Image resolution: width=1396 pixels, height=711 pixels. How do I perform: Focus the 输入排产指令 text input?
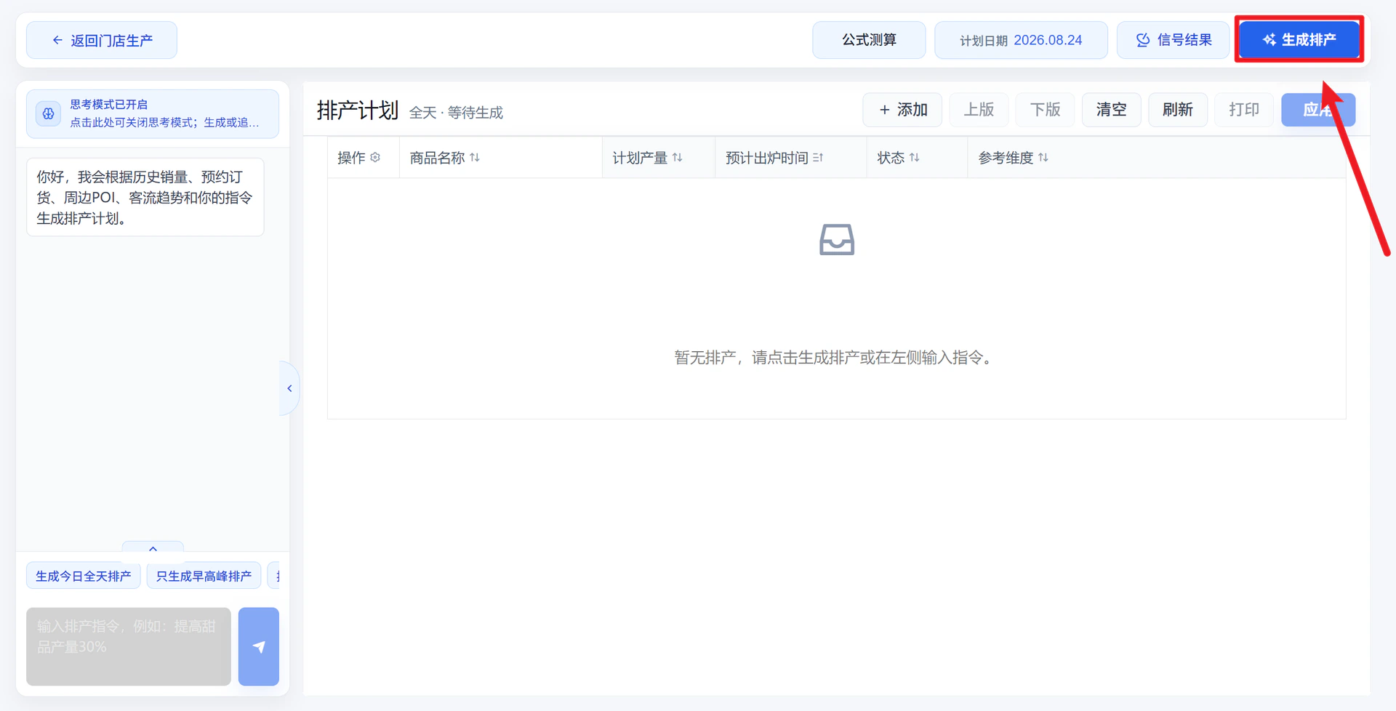129,646
